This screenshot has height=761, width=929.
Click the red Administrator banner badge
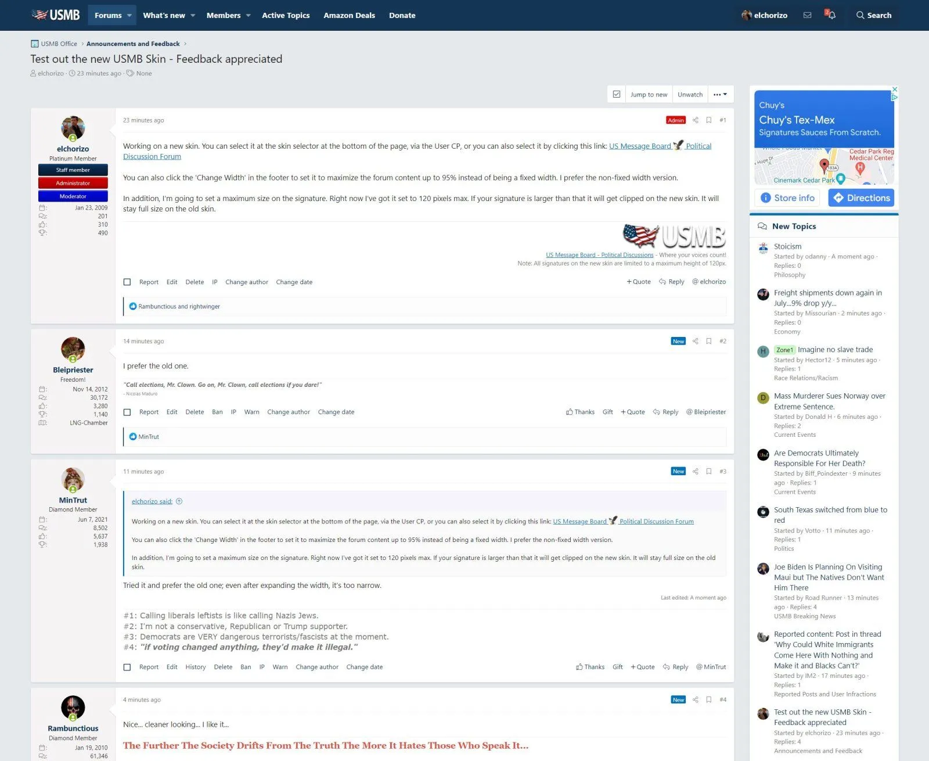click(73, 183)
